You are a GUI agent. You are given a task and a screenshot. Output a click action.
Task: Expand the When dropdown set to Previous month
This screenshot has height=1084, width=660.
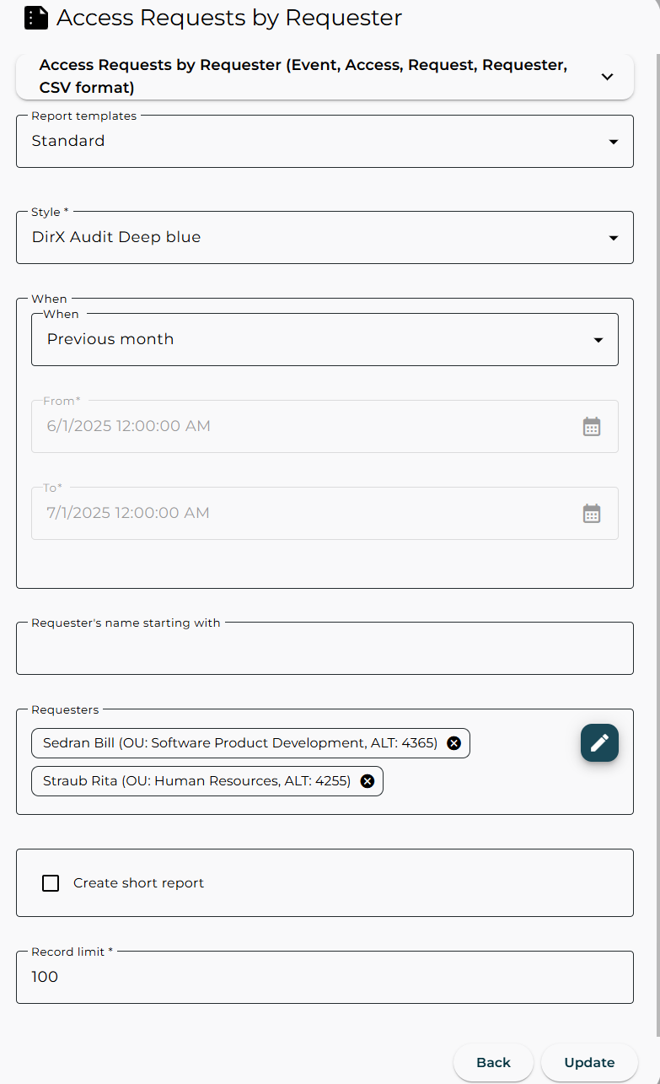click(598, 339)
